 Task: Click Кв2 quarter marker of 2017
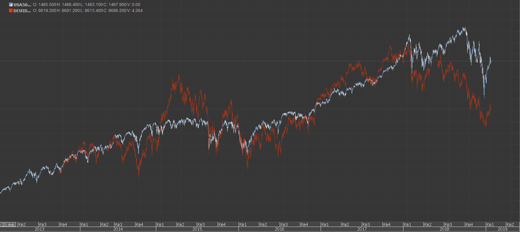[346, 225]
